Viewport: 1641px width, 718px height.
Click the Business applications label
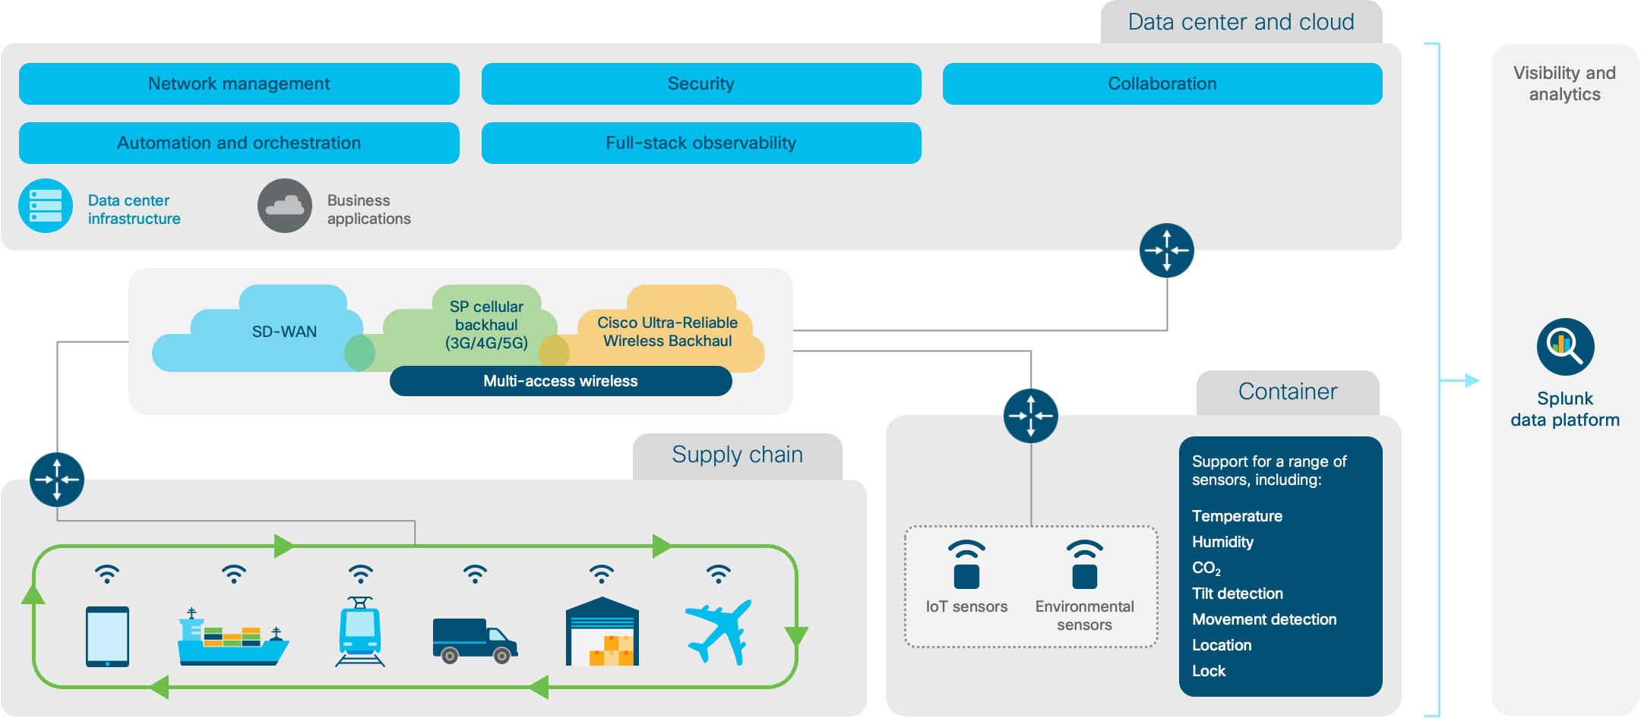click(369, 209)
